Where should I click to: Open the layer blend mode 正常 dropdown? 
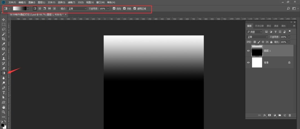pos(257,37)
